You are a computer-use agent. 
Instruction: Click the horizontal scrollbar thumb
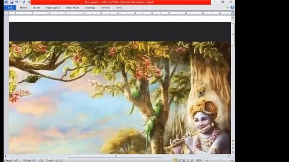116,156
